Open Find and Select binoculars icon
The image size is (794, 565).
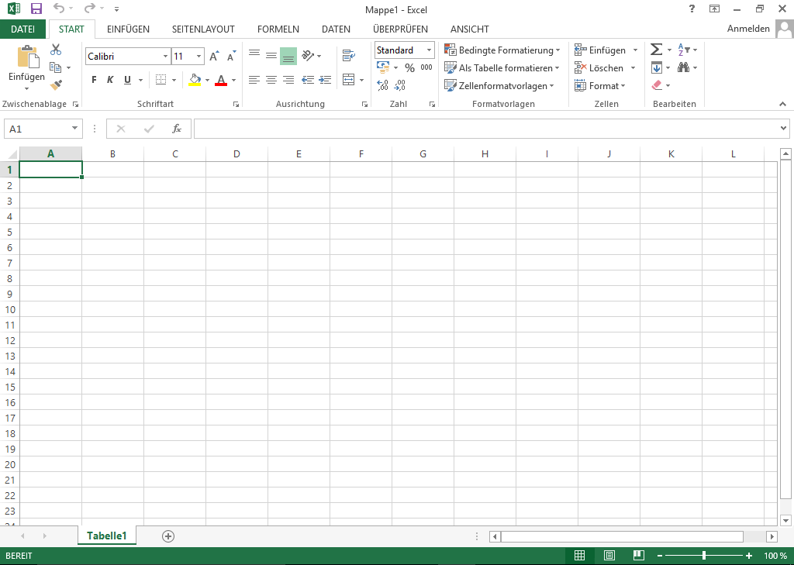(683, 67)
